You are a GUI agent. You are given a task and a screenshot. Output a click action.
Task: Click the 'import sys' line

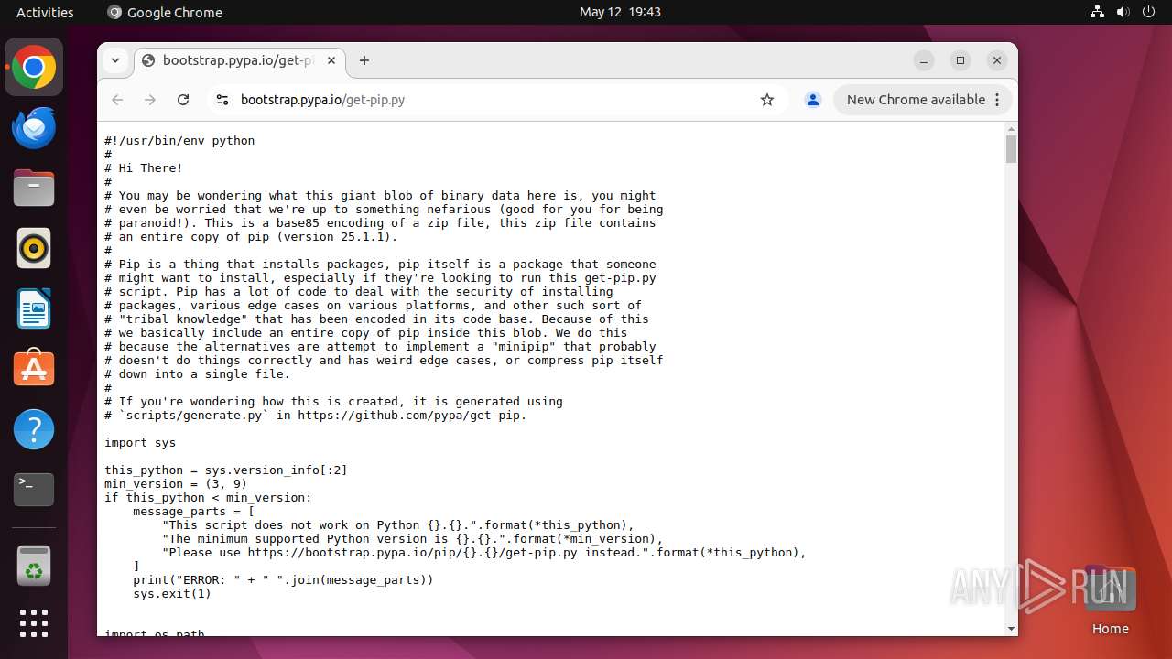(140, 443)
